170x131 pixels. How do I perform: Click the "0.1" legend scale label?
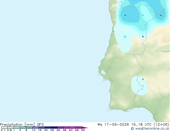3,130
